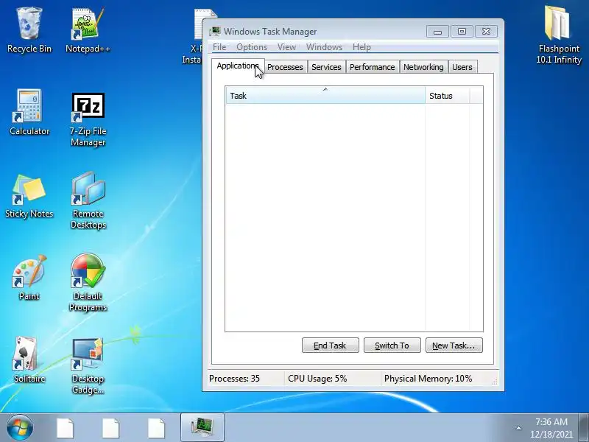This screenshot has width=589, height=442.
Task: Maximize the Task Manager window
Action: (x=462, y=32)
